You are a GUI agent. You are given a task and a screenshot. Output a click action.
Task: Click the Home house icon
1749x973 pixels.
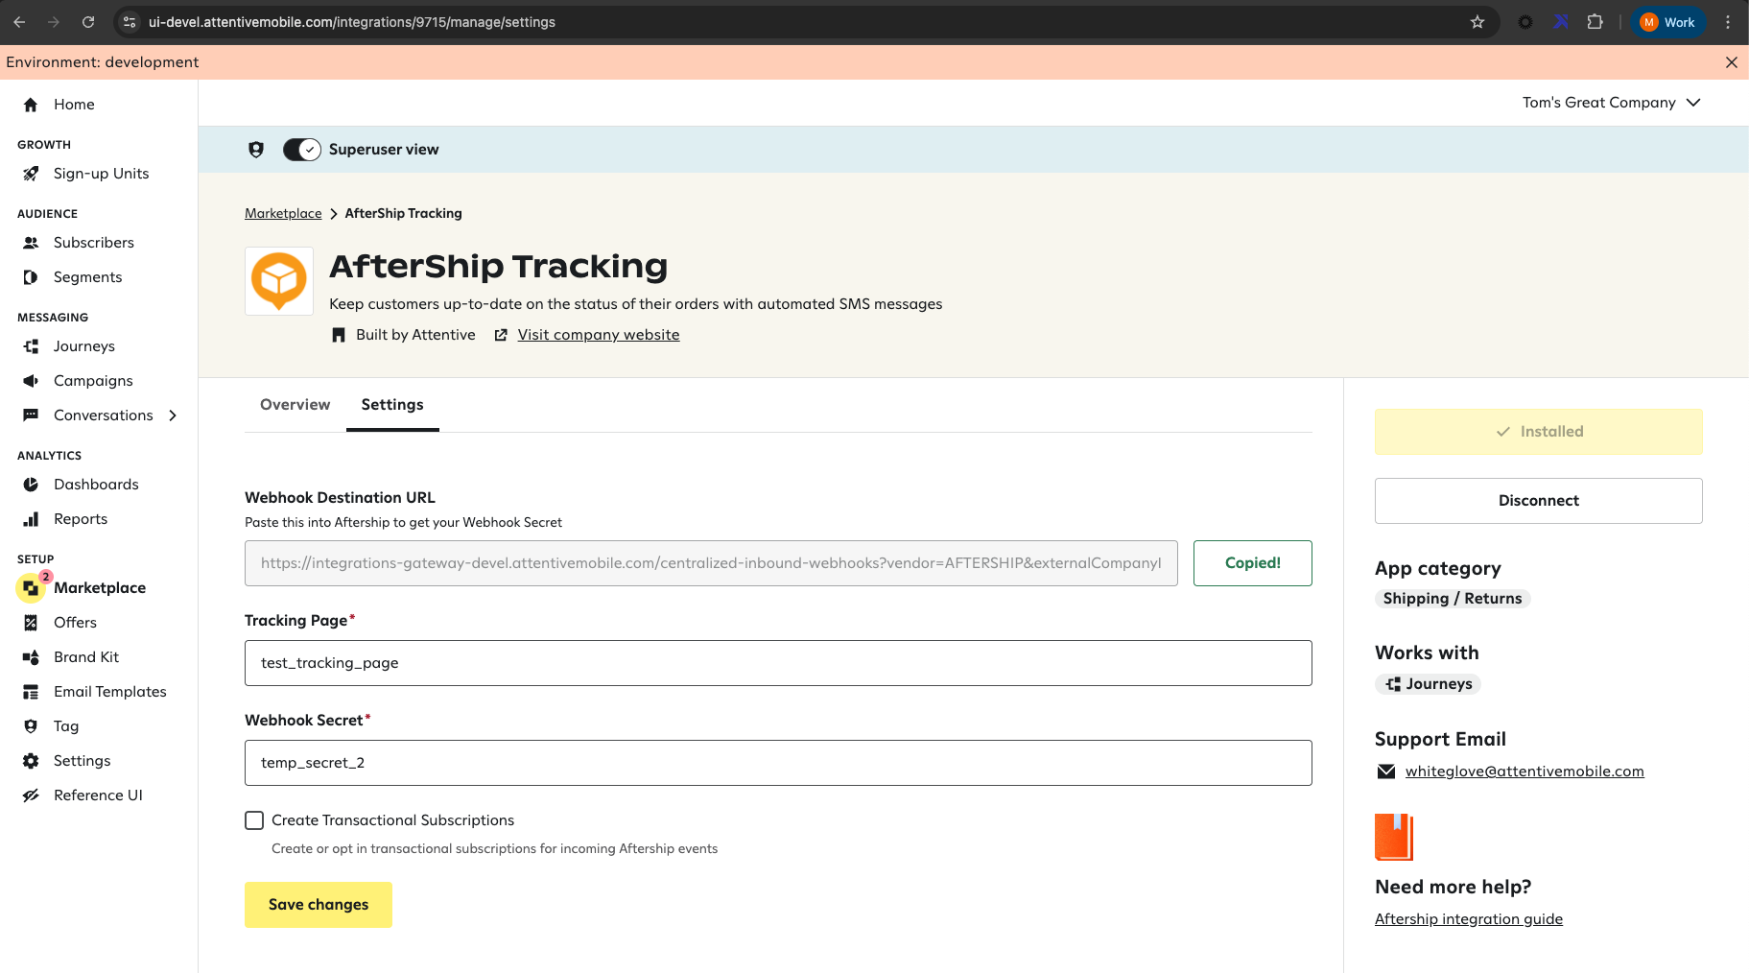coord(31,105)
